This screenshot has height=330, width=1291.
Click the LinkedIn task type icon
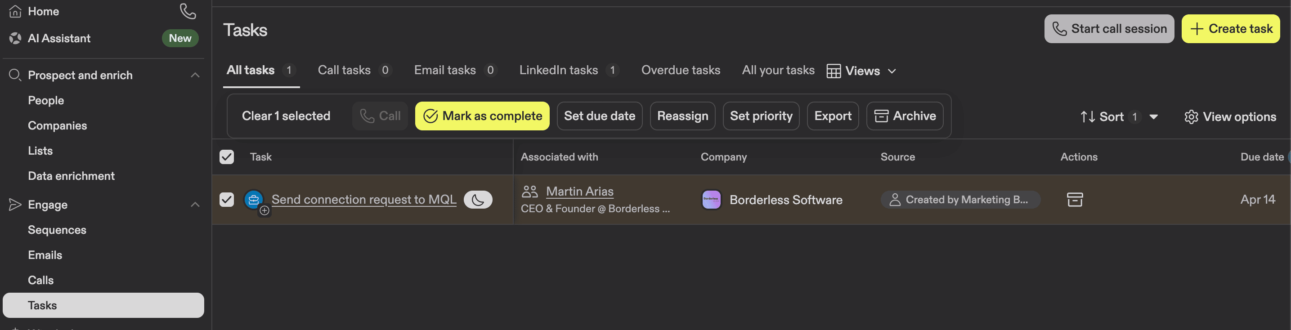click(x=254, y=200)
